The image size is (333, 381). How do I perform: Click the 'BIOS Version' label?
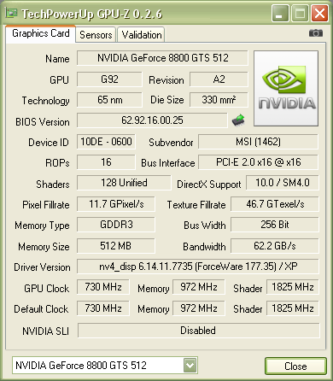(x=43, y=122)
